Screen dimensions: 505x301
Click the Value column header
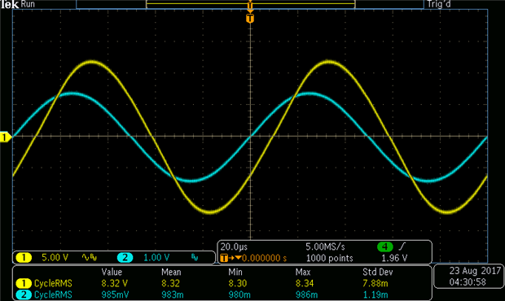tap(112, 272)
